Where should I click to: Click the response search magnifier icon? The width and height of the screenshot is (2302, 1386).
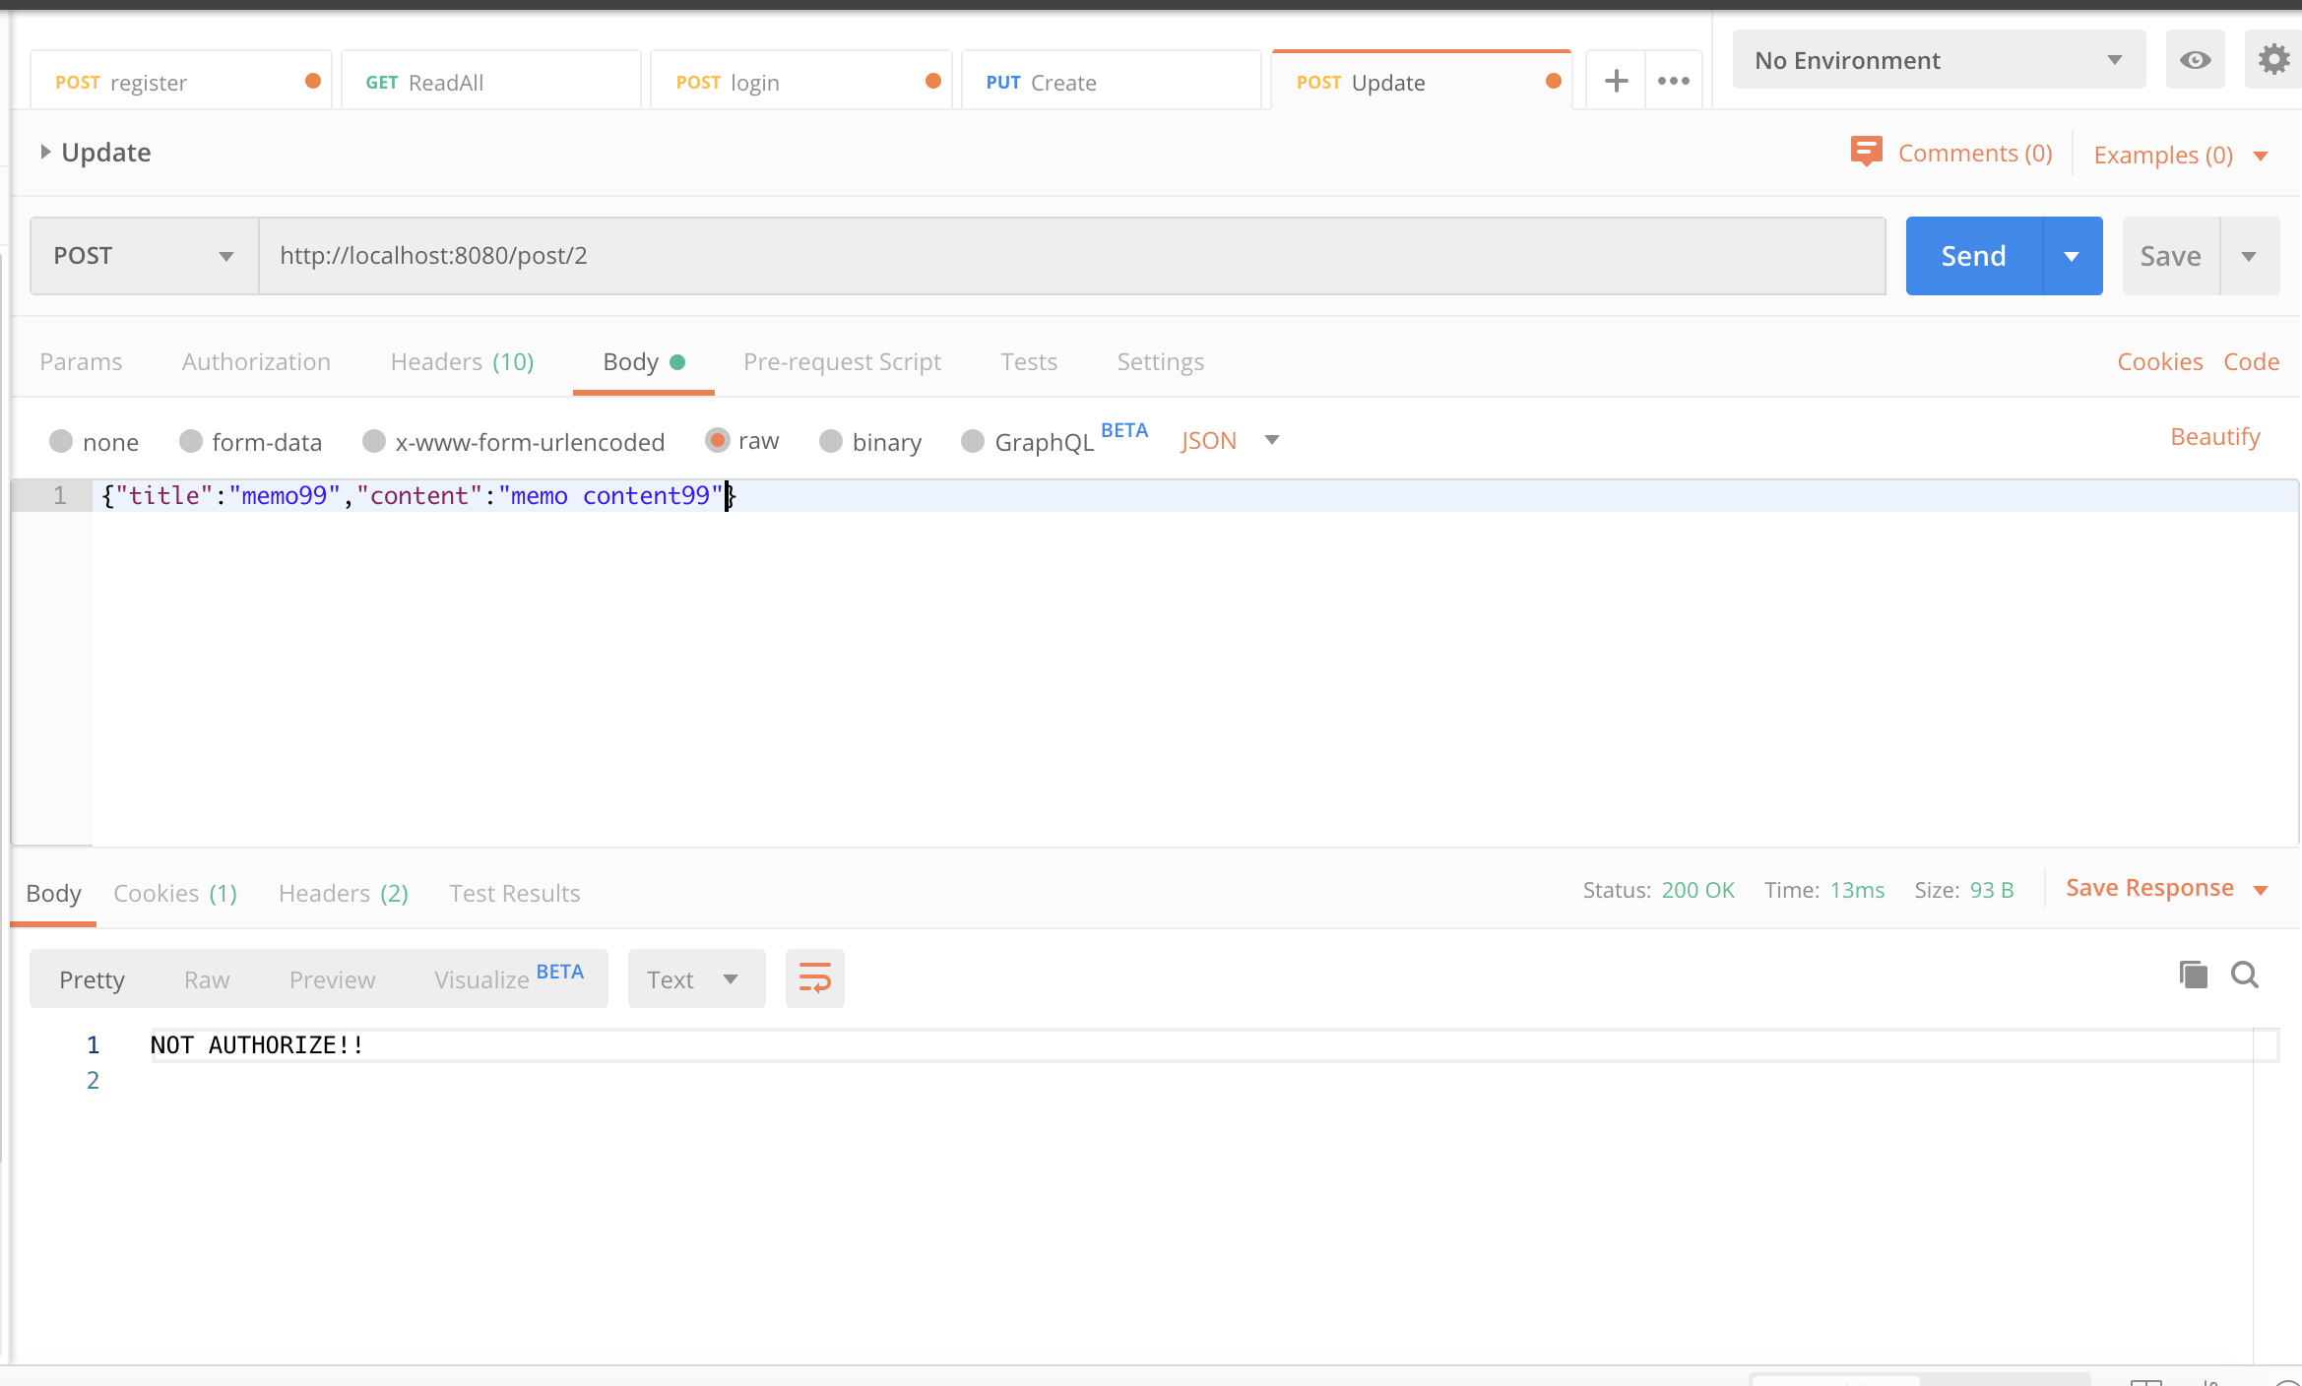(x=2245, y=975)
